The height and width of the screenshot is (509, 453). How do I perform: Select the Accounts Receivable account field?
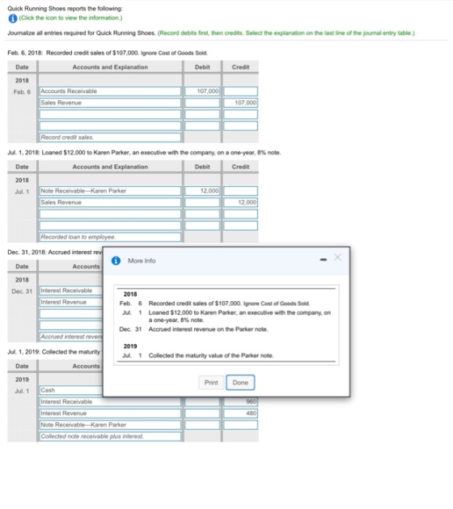click(110, 91)
